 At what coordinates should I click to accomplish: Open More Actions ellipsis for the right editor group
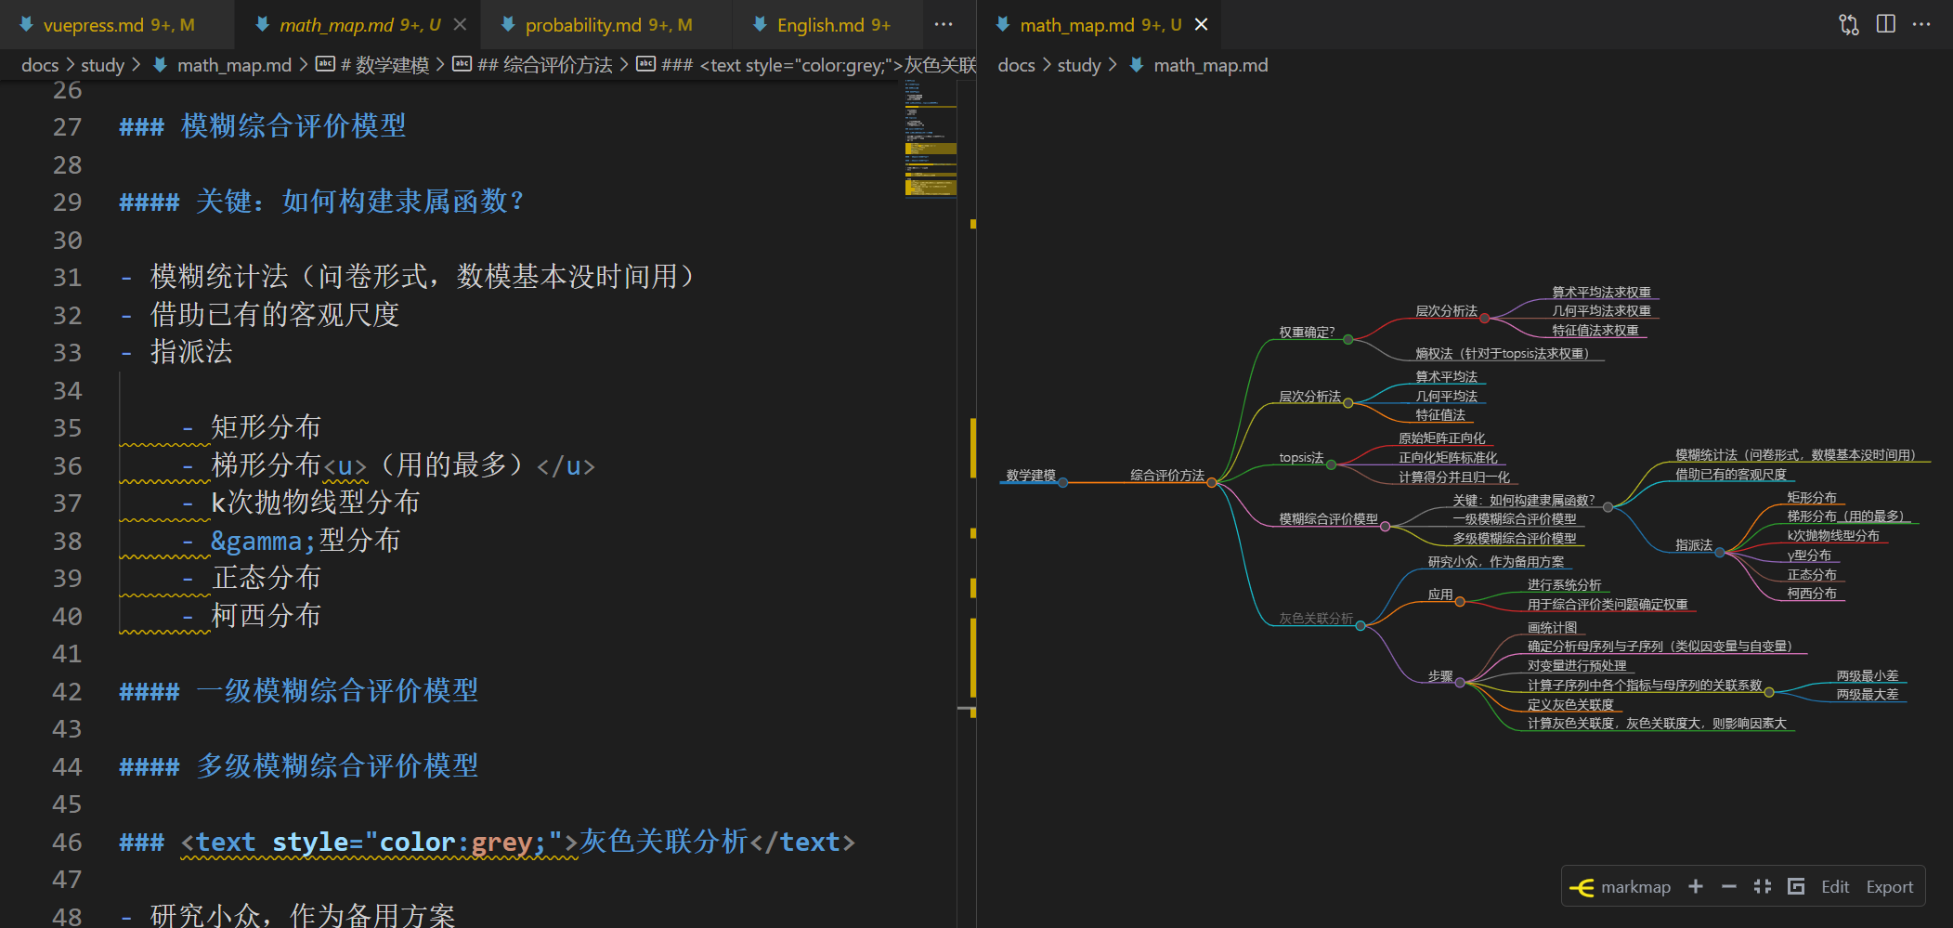pyautogui.click(x=1921, y=24)
